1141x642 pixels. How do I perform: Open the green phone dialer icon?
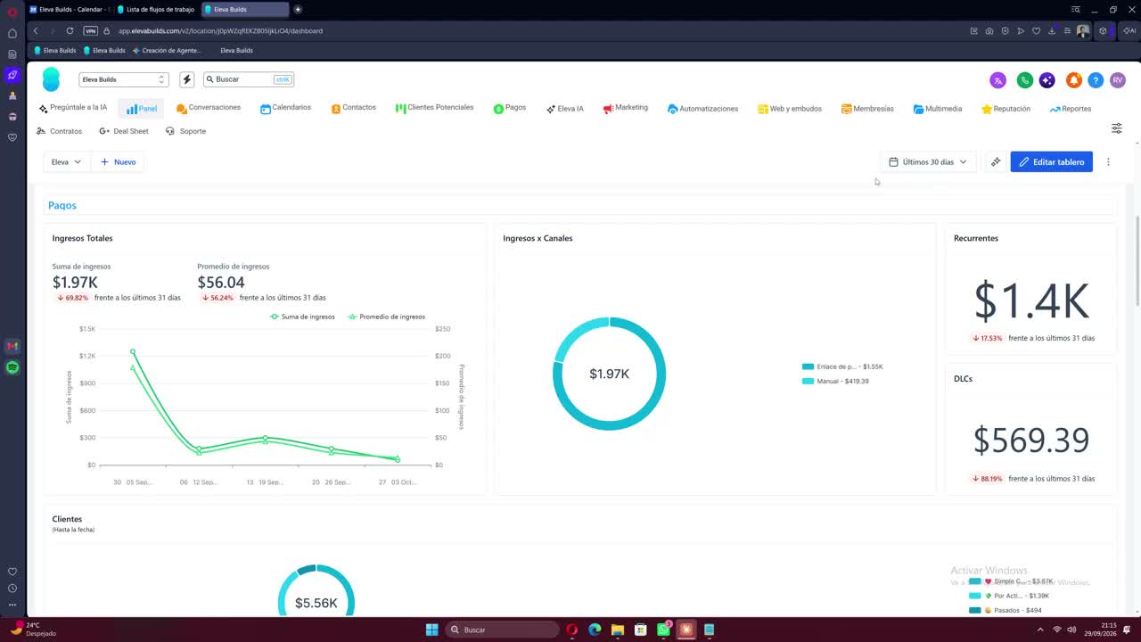pyautogui.click(x=1025, y=80)
